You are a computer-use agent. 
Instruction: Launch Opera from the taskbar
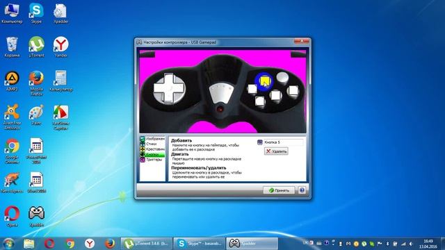(x=49, y=244)
